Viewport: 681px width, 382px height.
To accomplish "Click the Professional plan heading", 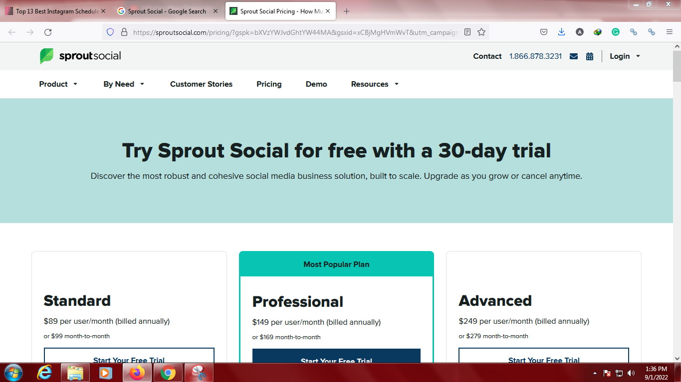I will [298, 302].
